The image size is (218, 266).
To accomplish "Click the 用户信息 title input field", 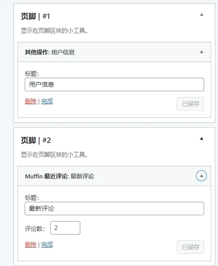I will (114, 84).
